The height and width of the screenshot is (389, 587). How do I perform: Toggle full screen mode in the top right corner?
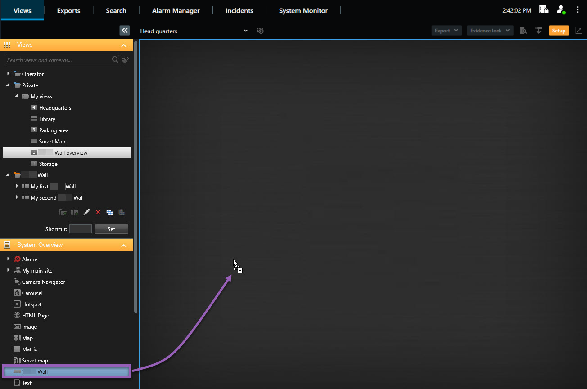(x=579, y=30)
